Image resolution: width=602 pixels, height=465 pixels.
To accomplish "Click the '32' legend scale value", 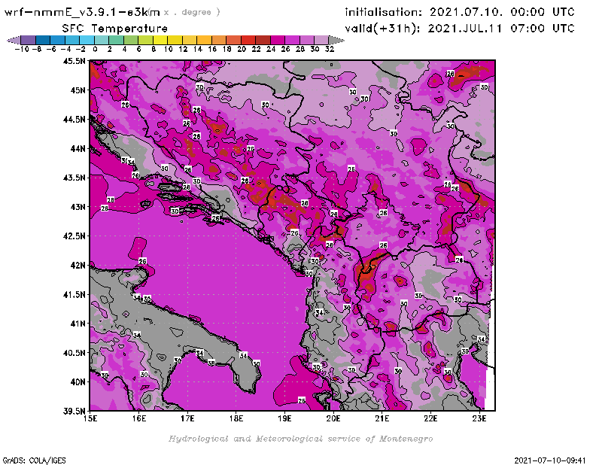I will point(330,50).
